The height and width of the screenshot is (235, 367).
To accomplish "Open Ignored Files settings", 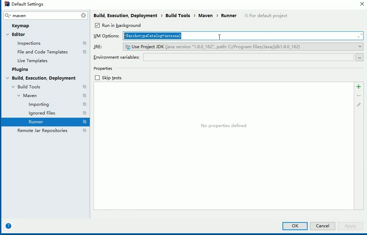I will (x=42, y=113).
